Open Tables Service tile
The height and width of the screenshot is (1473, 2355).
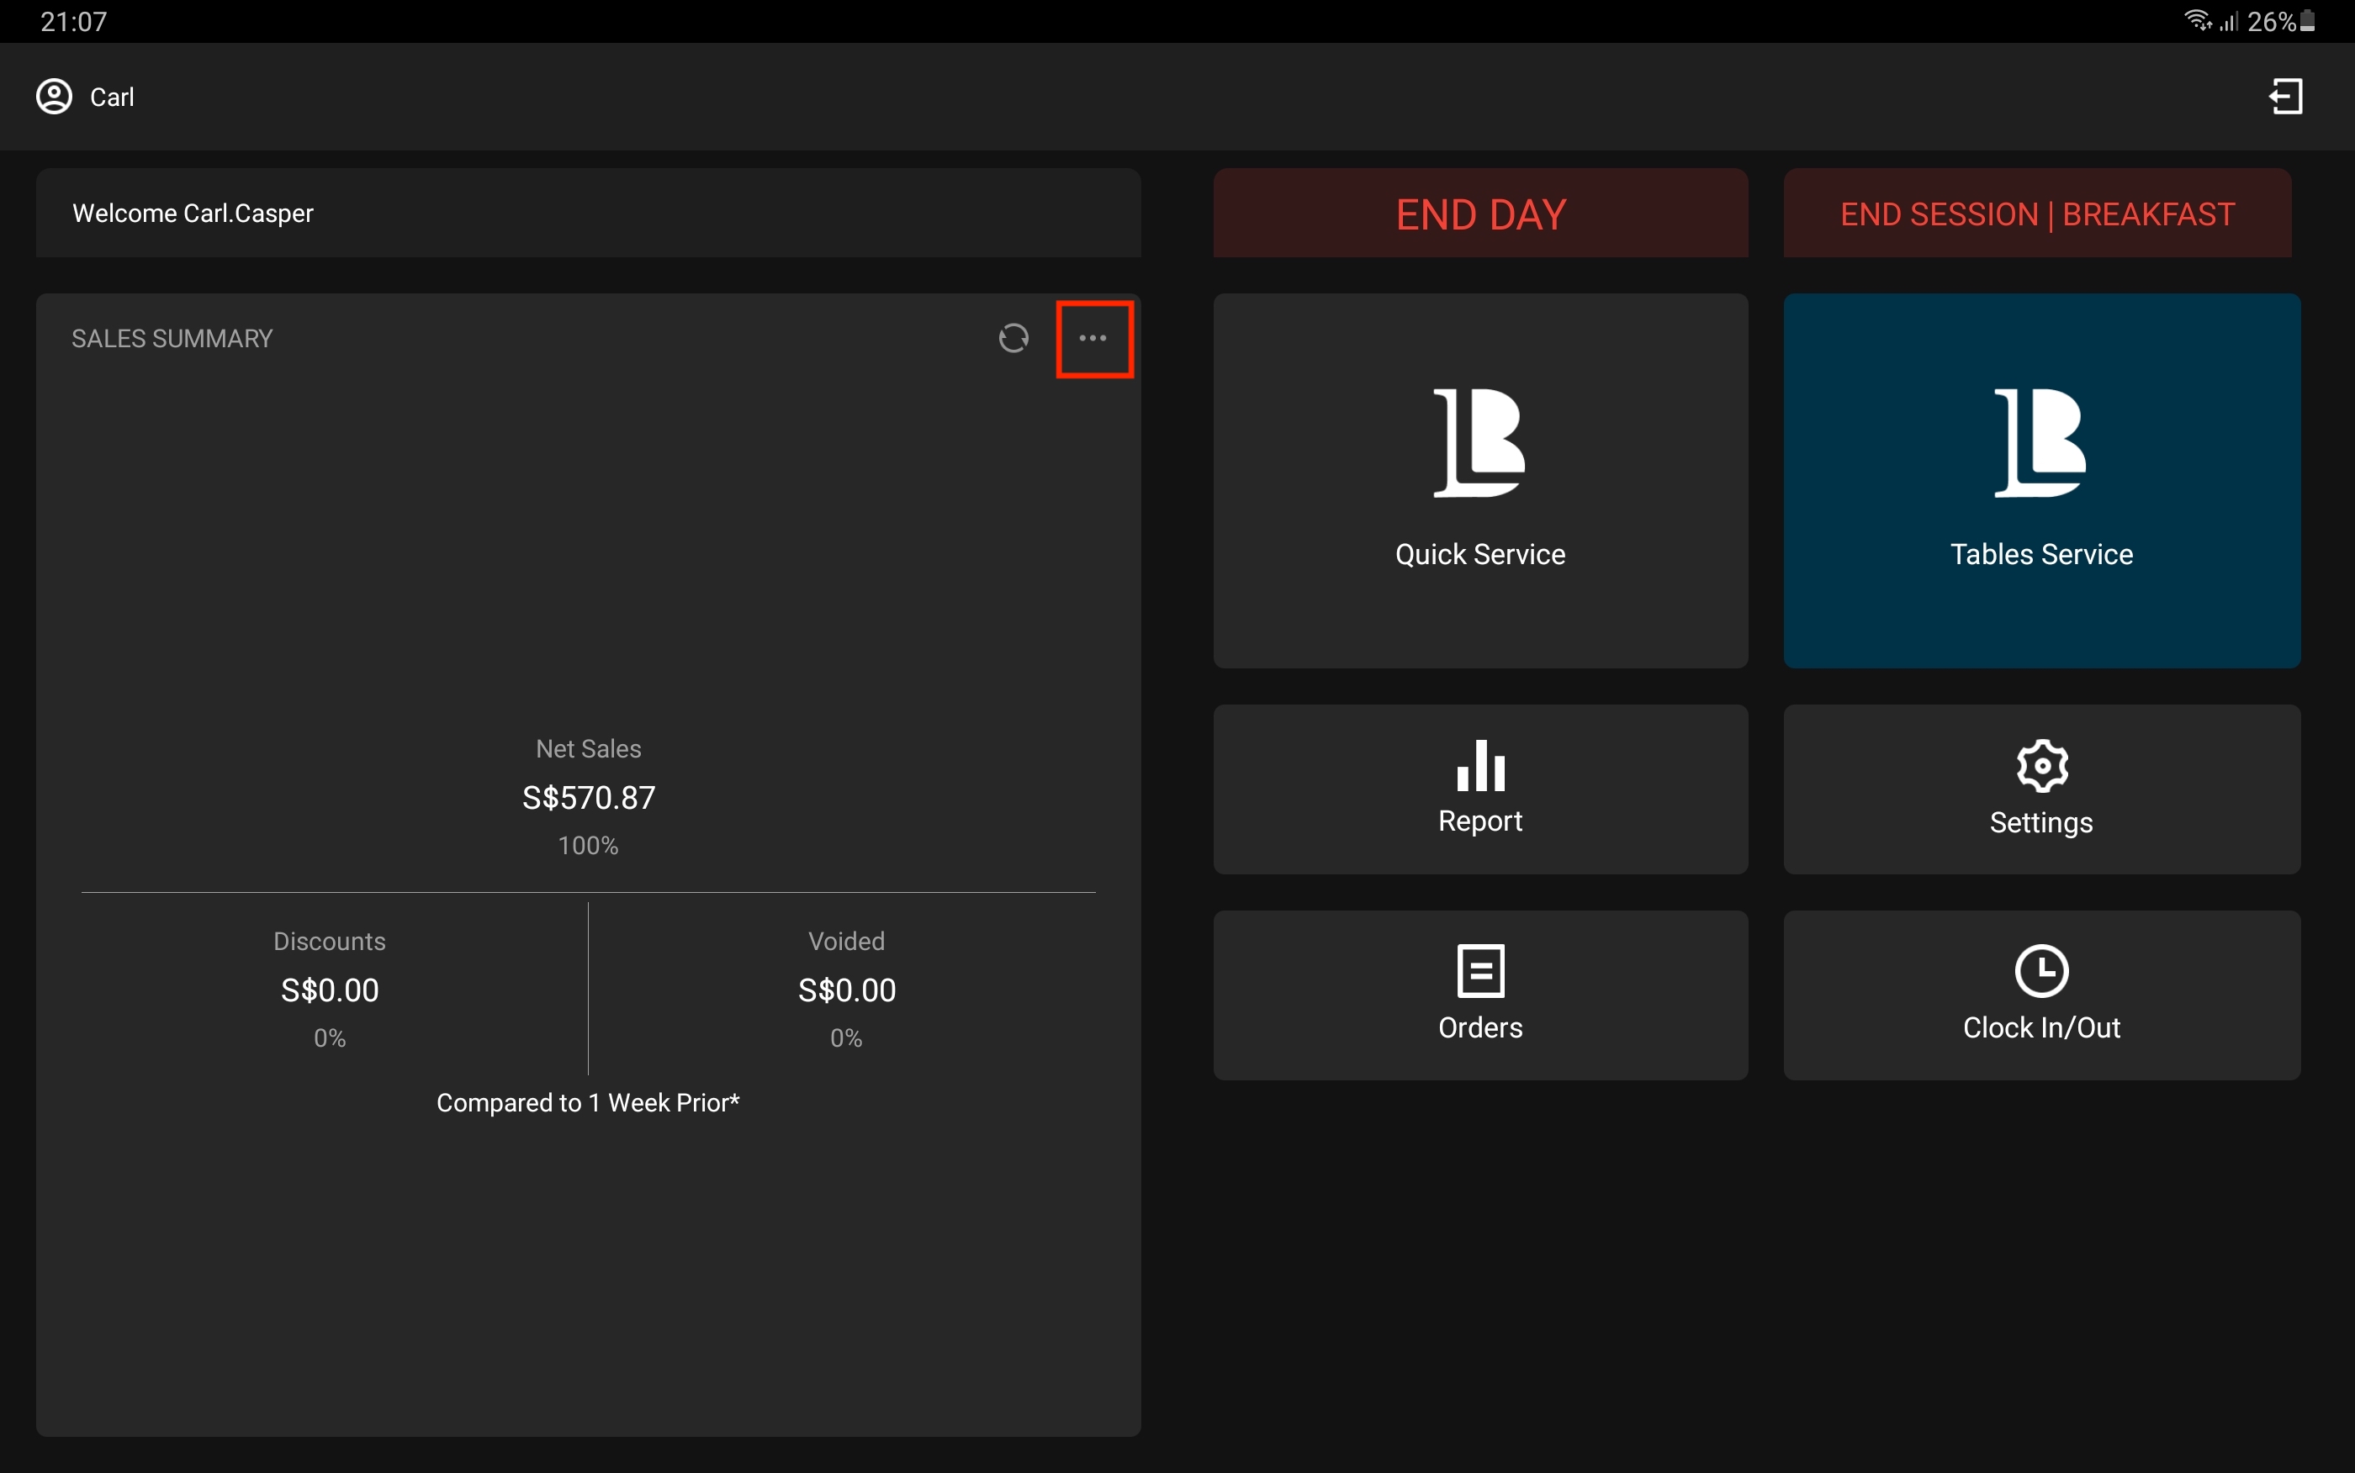click(2041, 480)
